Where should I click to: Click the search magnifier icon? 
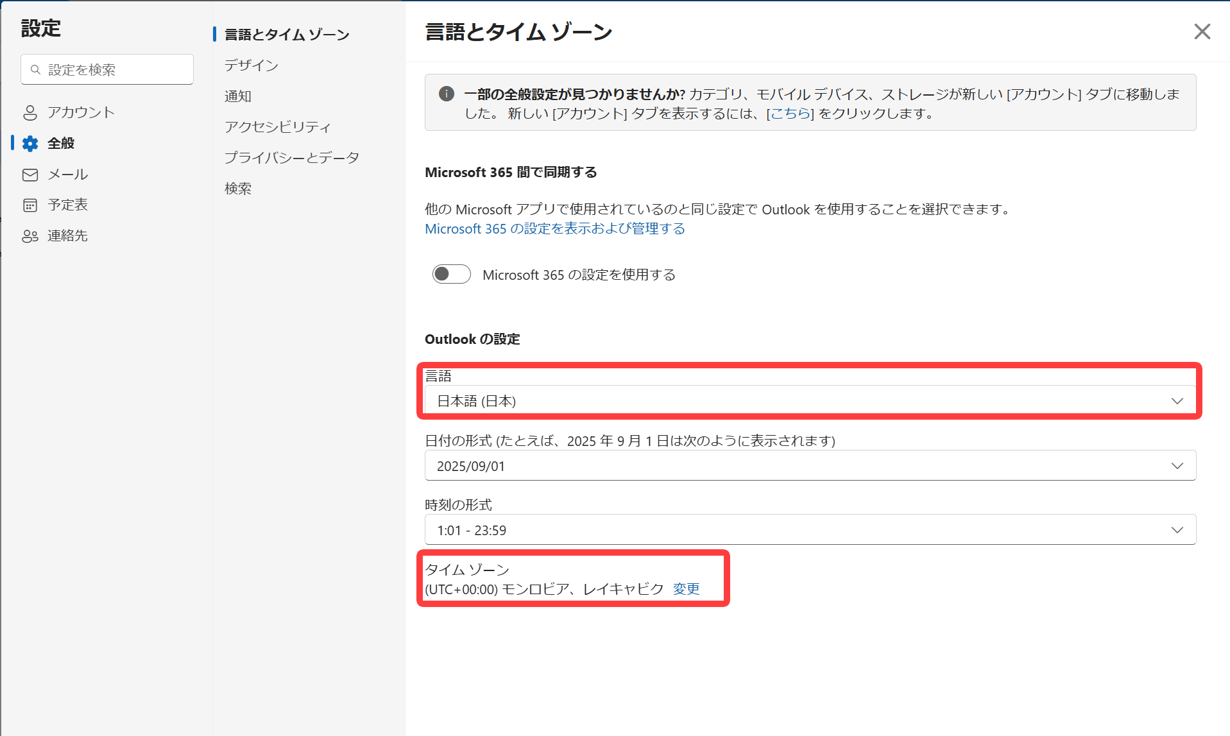36,69
